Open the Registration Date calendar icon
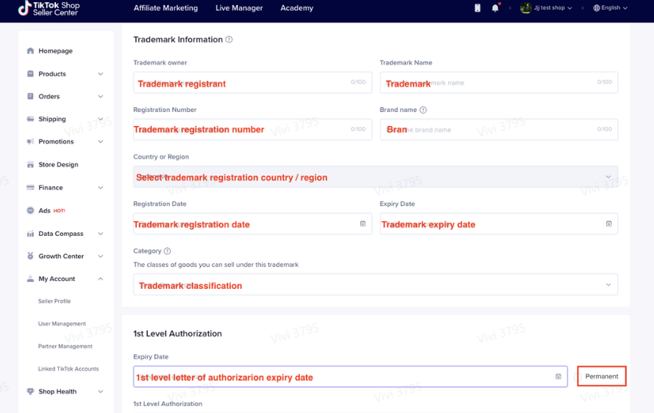Viewport: 654px width, 413px height. (x=363, y=224)
